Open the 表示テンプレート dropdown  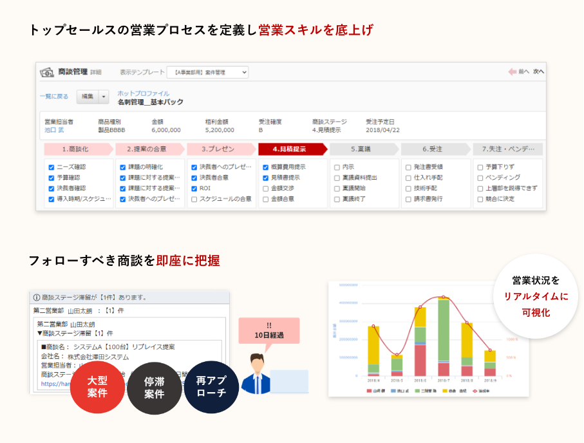tap(207, 72)
